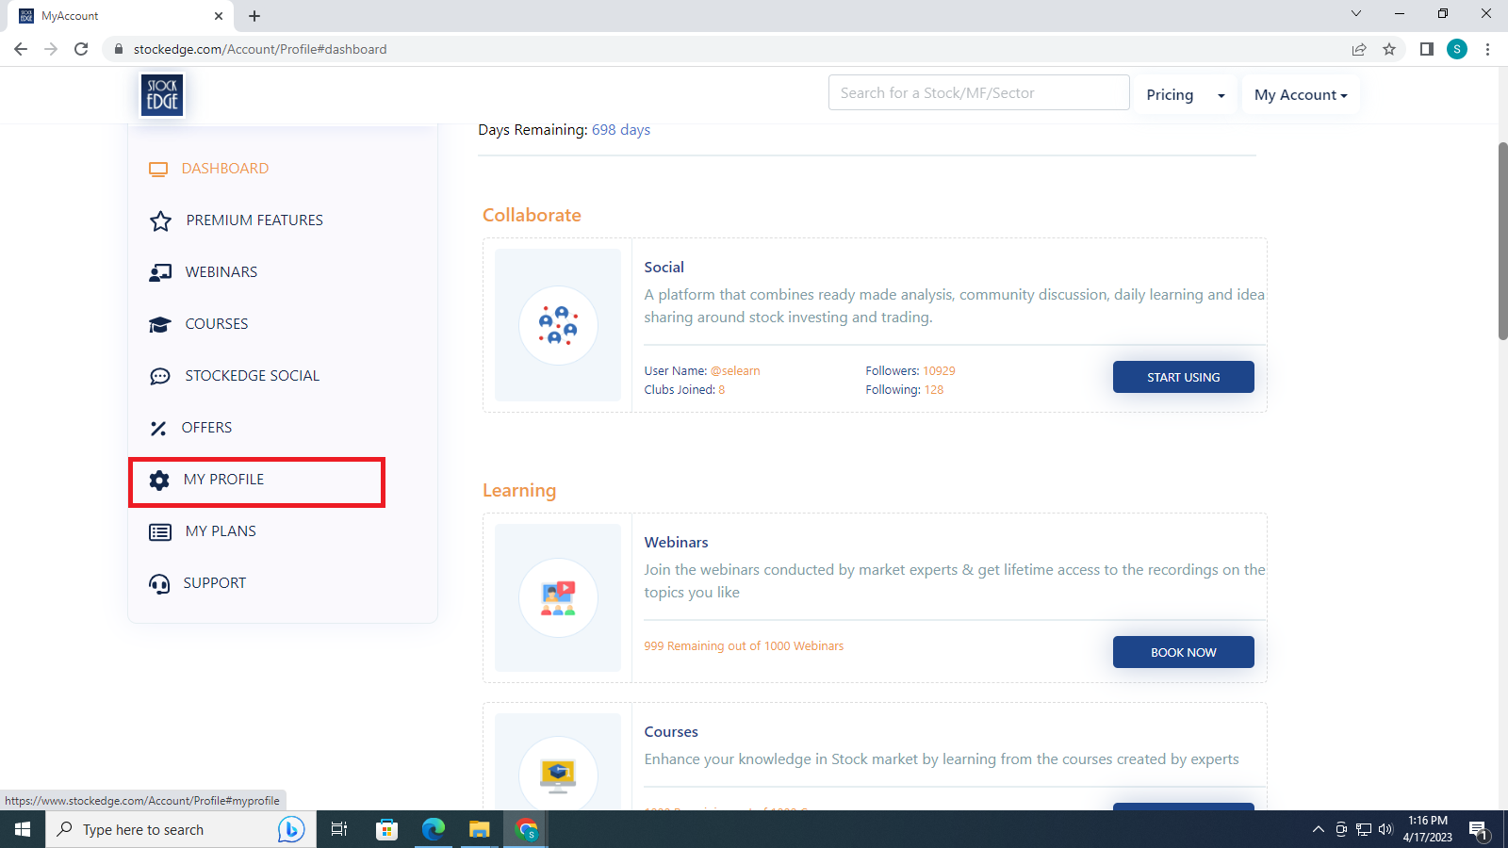
Task: Click the page vertical scrollbar
Action: pos(1502,240)
